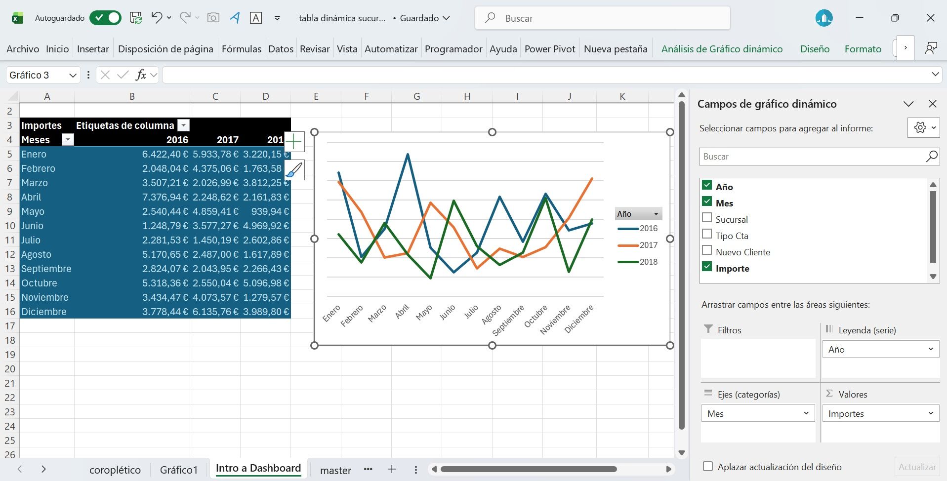Image resolution: width=947 pixels, height=481 pixels.
Task: Check the Sucursal field checkbox
Action: point(707,218)
